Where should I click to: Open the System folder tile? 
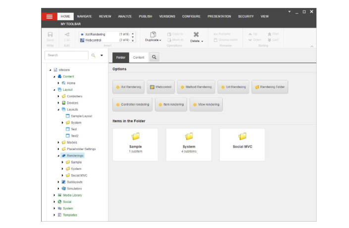coord(189,145)
